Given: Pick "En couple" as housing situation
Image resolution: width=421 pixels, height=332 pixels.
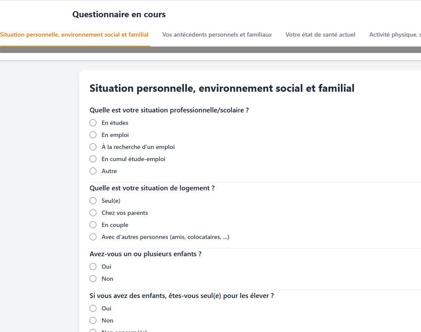Looking at the screenshot, I should (x=93, y=225).
